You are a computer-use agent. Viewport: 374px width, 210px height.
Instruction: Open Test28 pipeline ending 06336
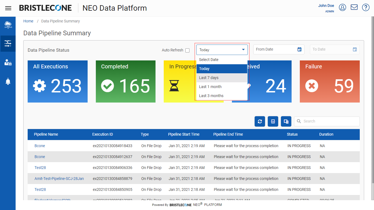click(x=40, y=168)
